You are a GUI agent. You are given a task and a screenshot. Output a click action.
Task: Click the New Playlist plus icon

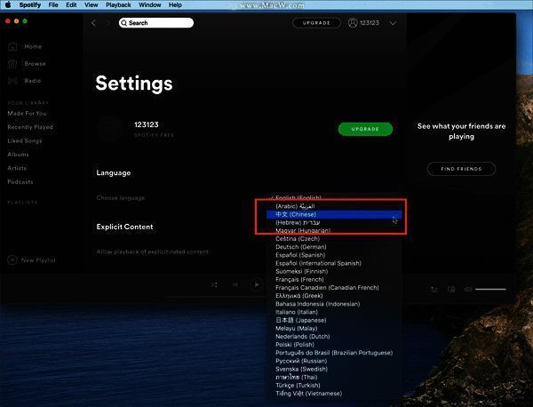[12, 260]
